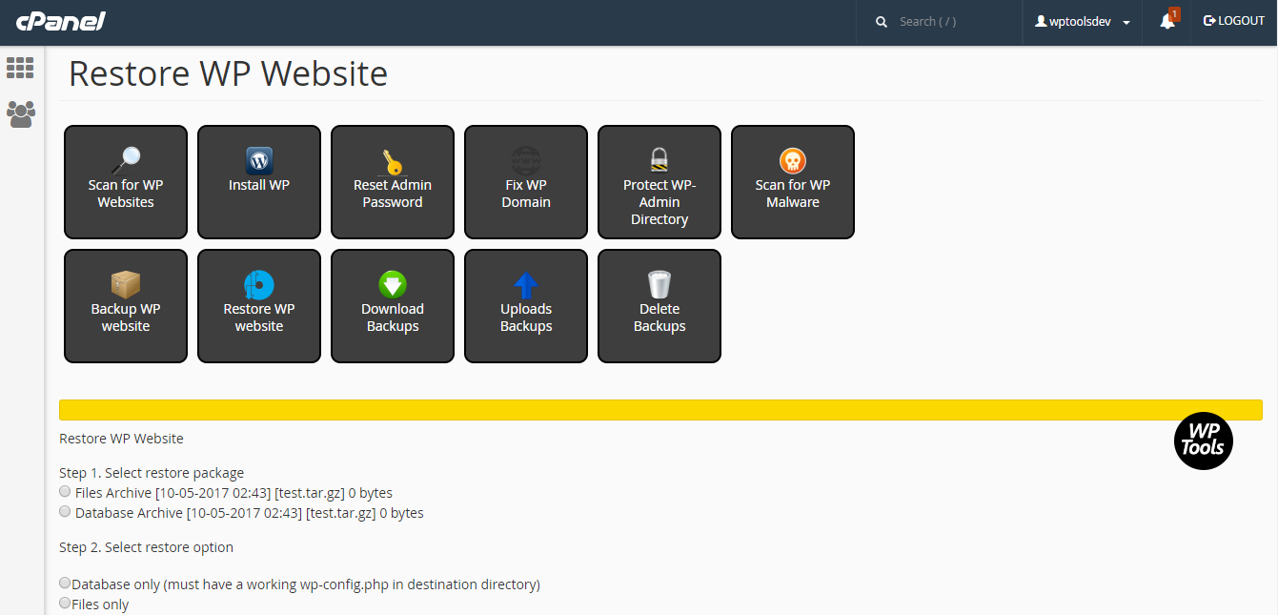Image resolution: width=1278 pixels, height=615 pixels.
Task: Select the Download Backups icon
Action: [x=392, y=305]
